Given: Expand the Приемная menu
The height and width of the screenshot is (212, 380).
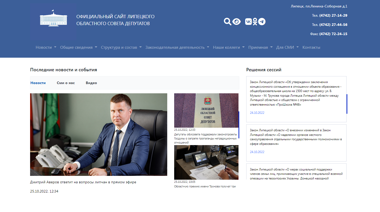Looking at the screenshot, I should click(x=260, y=47).
